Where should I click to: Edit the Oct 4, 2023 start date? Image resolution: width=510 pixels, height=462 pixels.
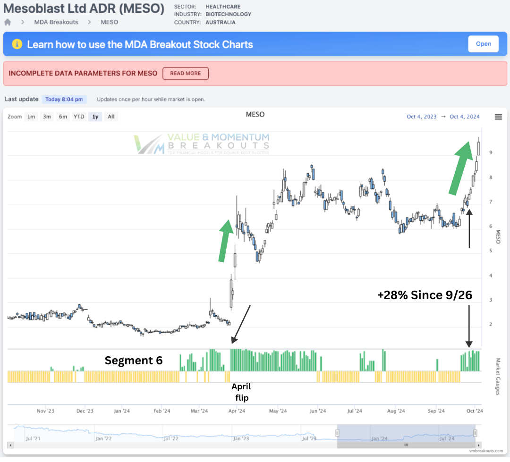point(422,117)
